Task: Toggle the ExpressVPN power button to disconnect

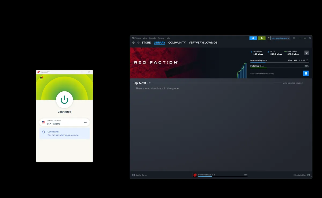Action: point(64,100)
